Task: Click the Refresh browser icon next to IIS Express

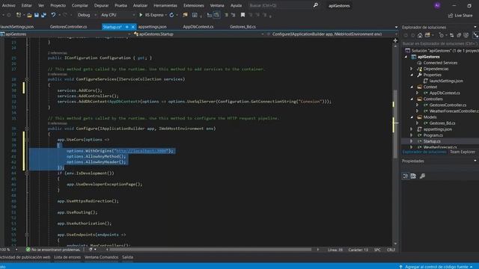Action: (171, 15)
